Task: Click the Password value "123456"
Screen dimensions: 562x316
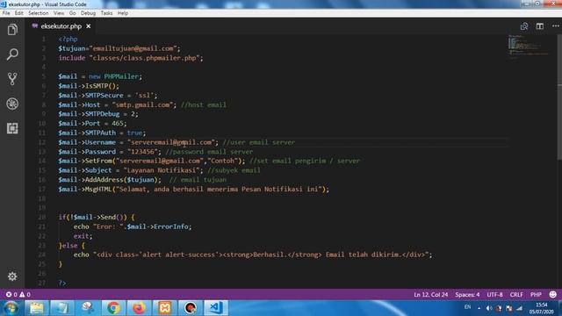Action: (x=142, y=152)
